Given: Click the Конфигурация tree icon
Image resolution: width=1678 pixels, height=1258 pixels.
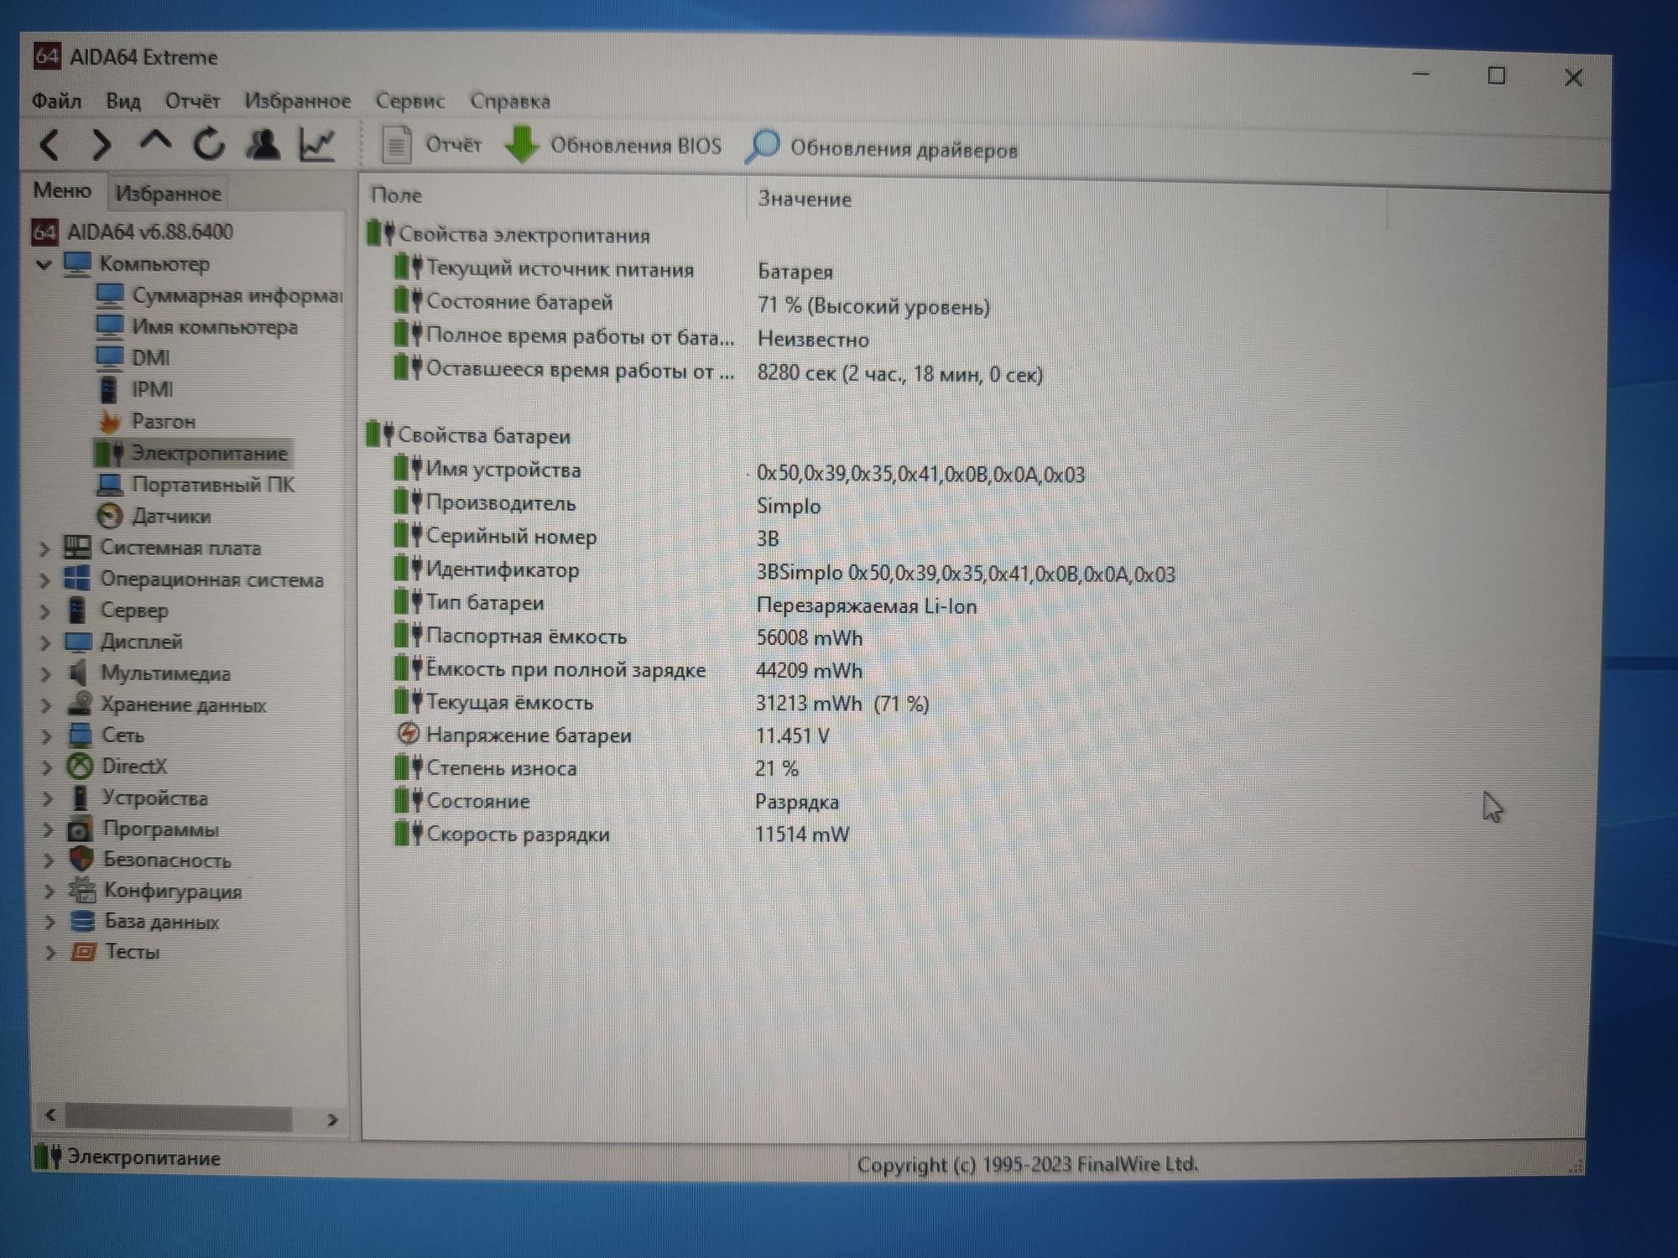Looking at the screenshot, I should [x=82, y=890].
